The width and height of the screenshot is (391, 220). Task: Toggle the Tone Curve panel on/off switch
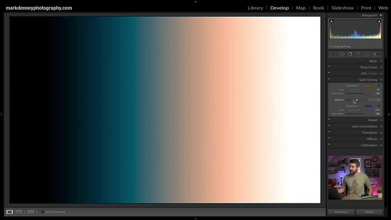[x=329, y=66]
